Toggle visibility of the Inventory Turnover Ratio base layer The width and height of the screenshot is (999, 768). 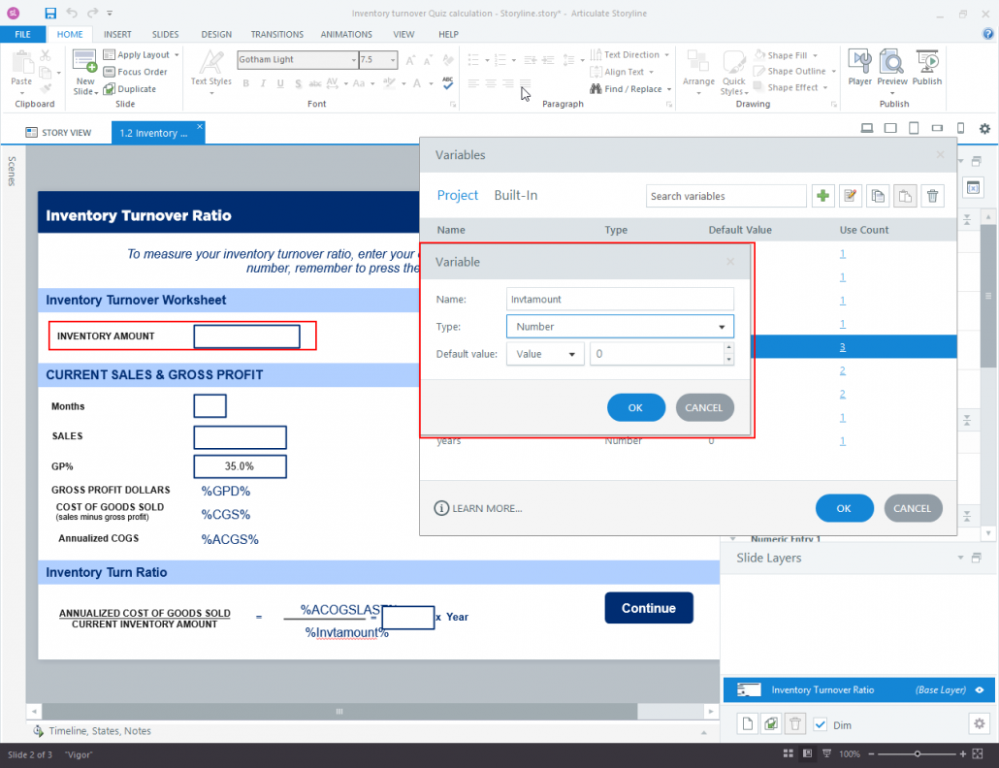[x=980, y=689]
